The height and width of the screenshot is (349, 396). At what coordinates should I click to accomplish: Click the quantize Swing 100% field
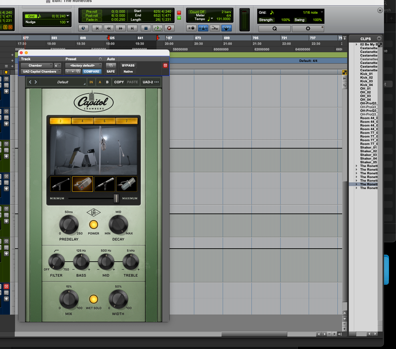click(317, 20)
